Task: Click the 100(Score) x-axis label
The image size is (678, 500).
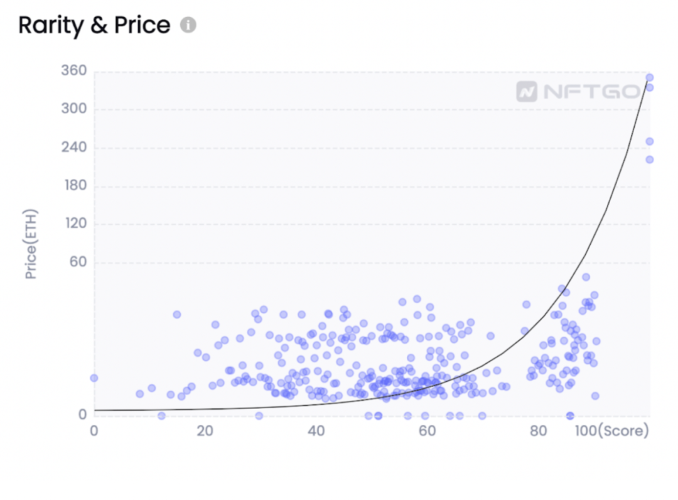Action: pos(612,431)
